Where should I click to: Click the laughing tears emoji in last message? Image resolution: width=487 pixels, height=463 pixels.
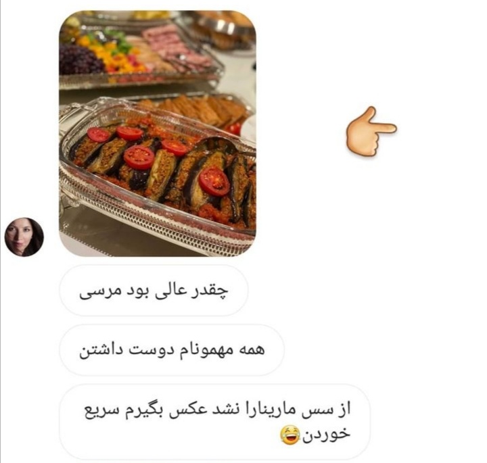289,435
